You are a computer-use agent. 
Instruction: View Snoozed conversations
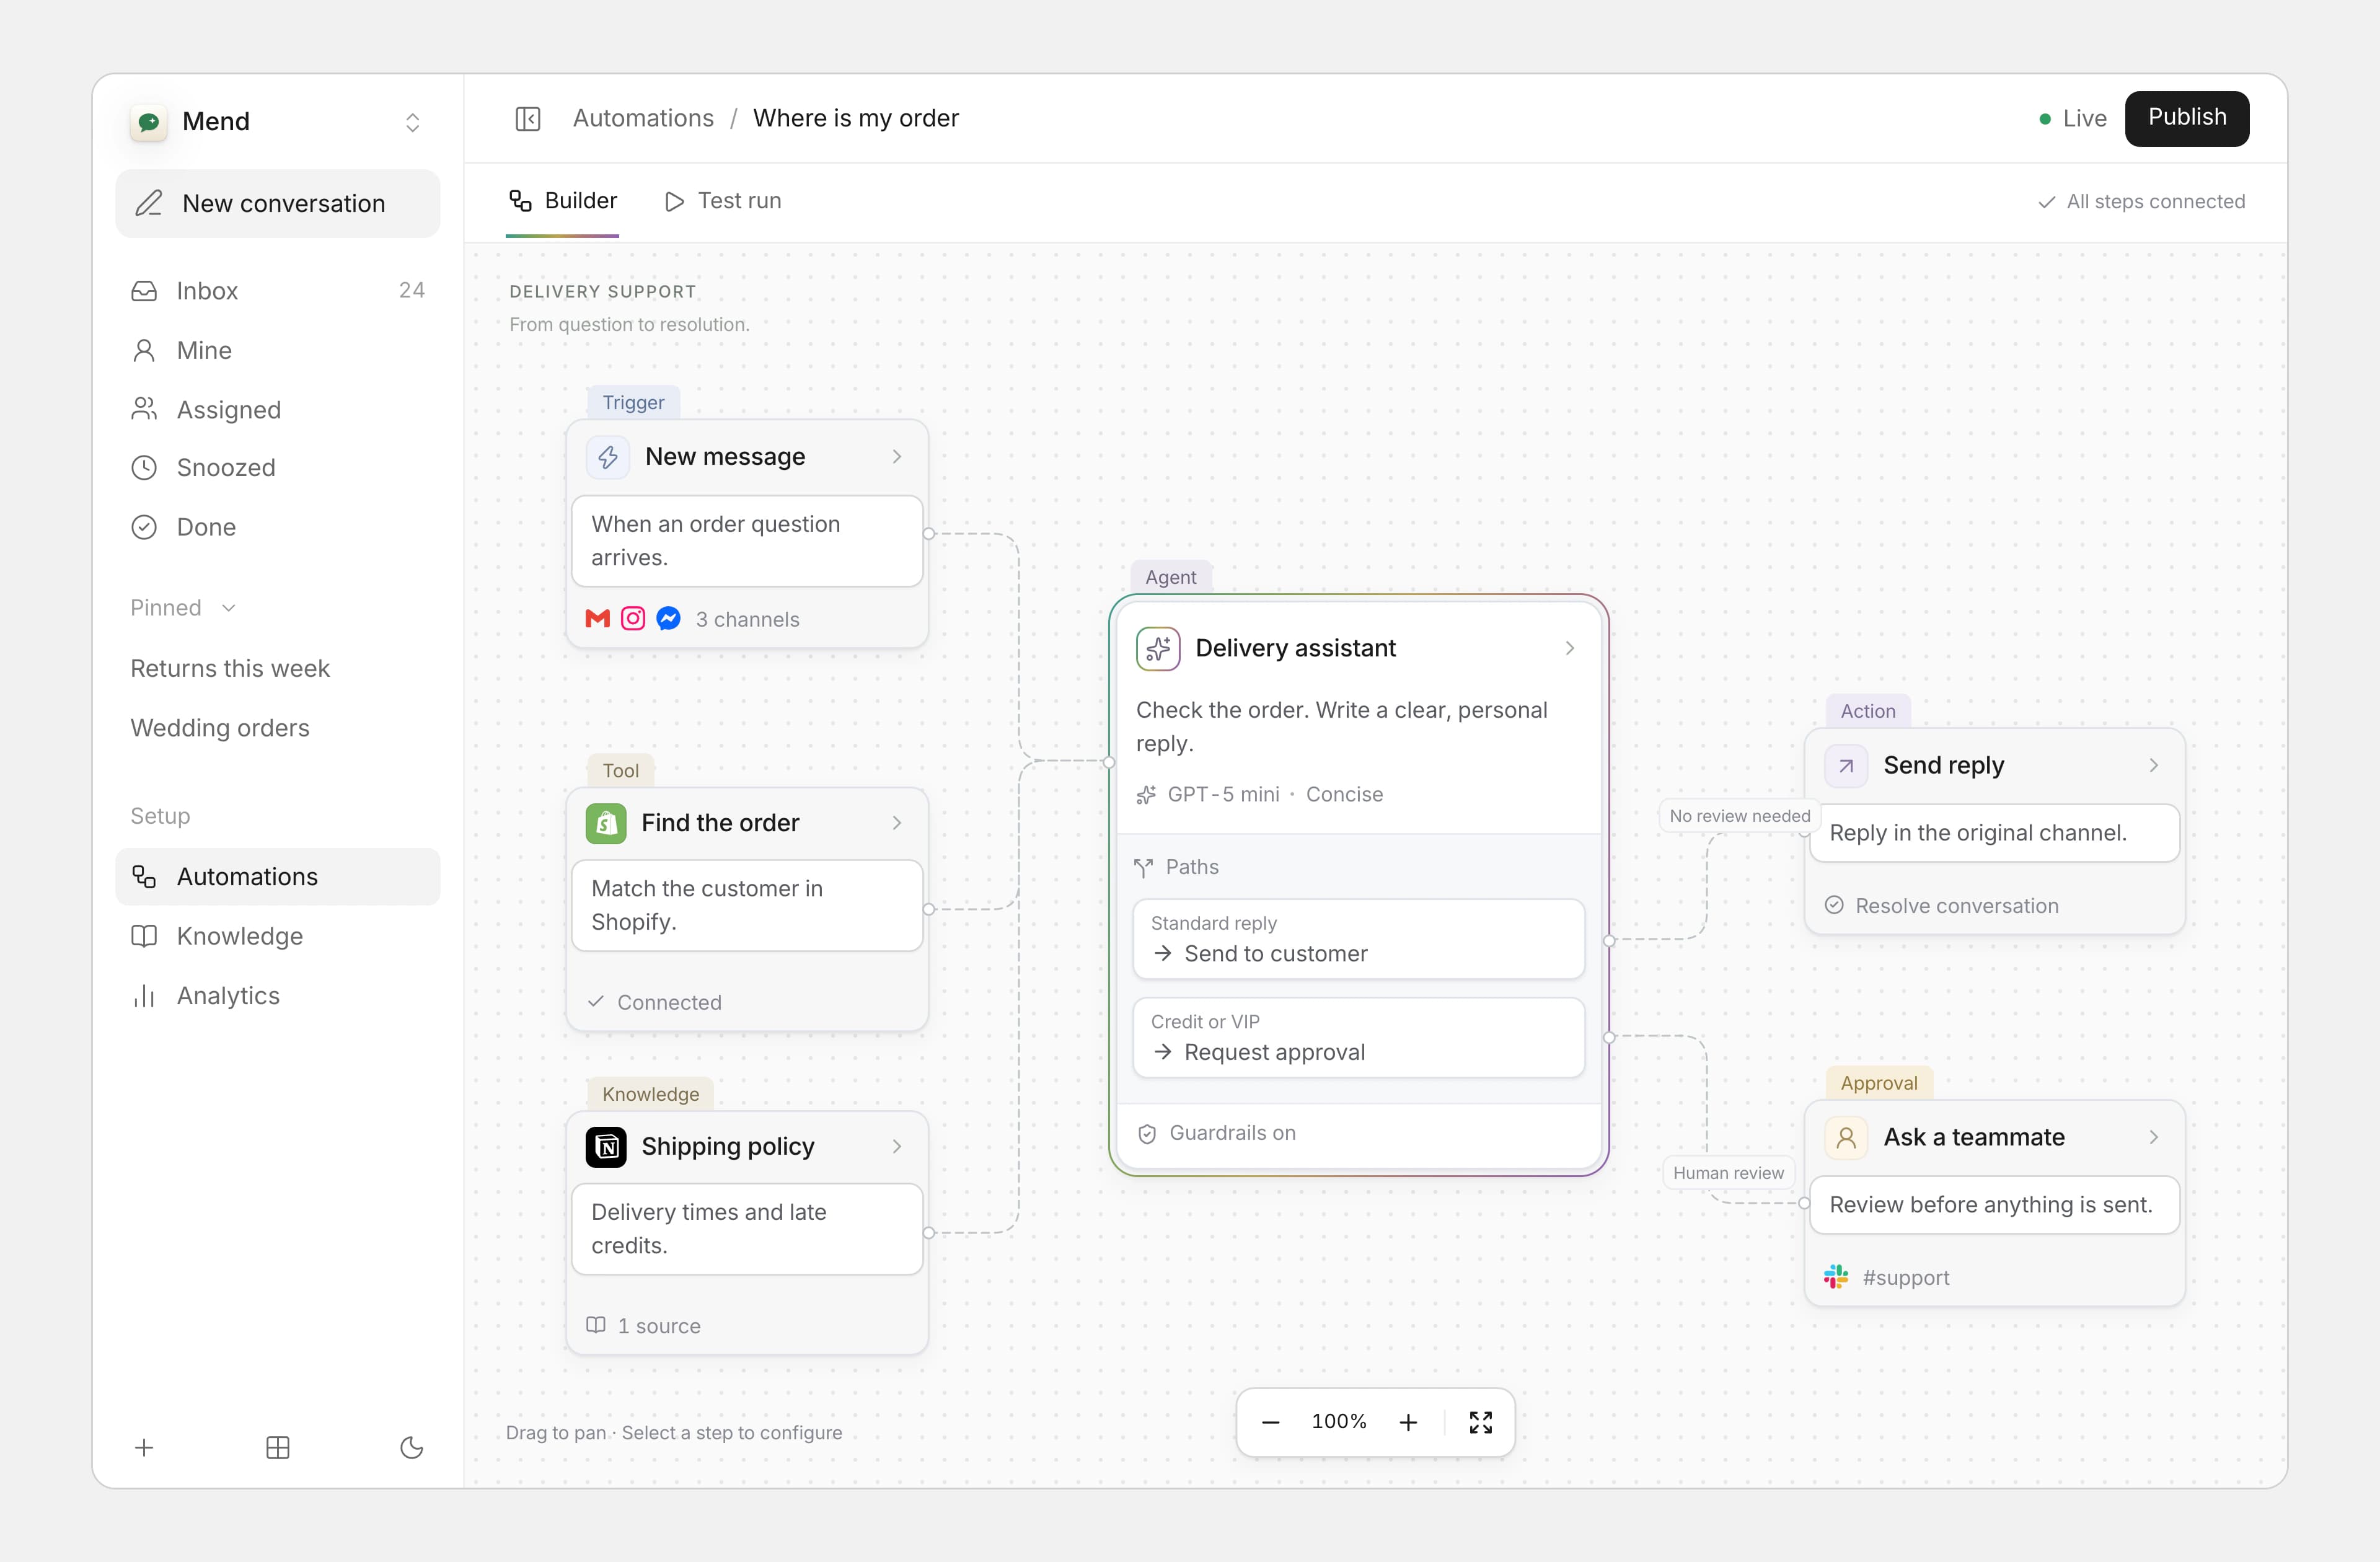[x=277, y=467]
